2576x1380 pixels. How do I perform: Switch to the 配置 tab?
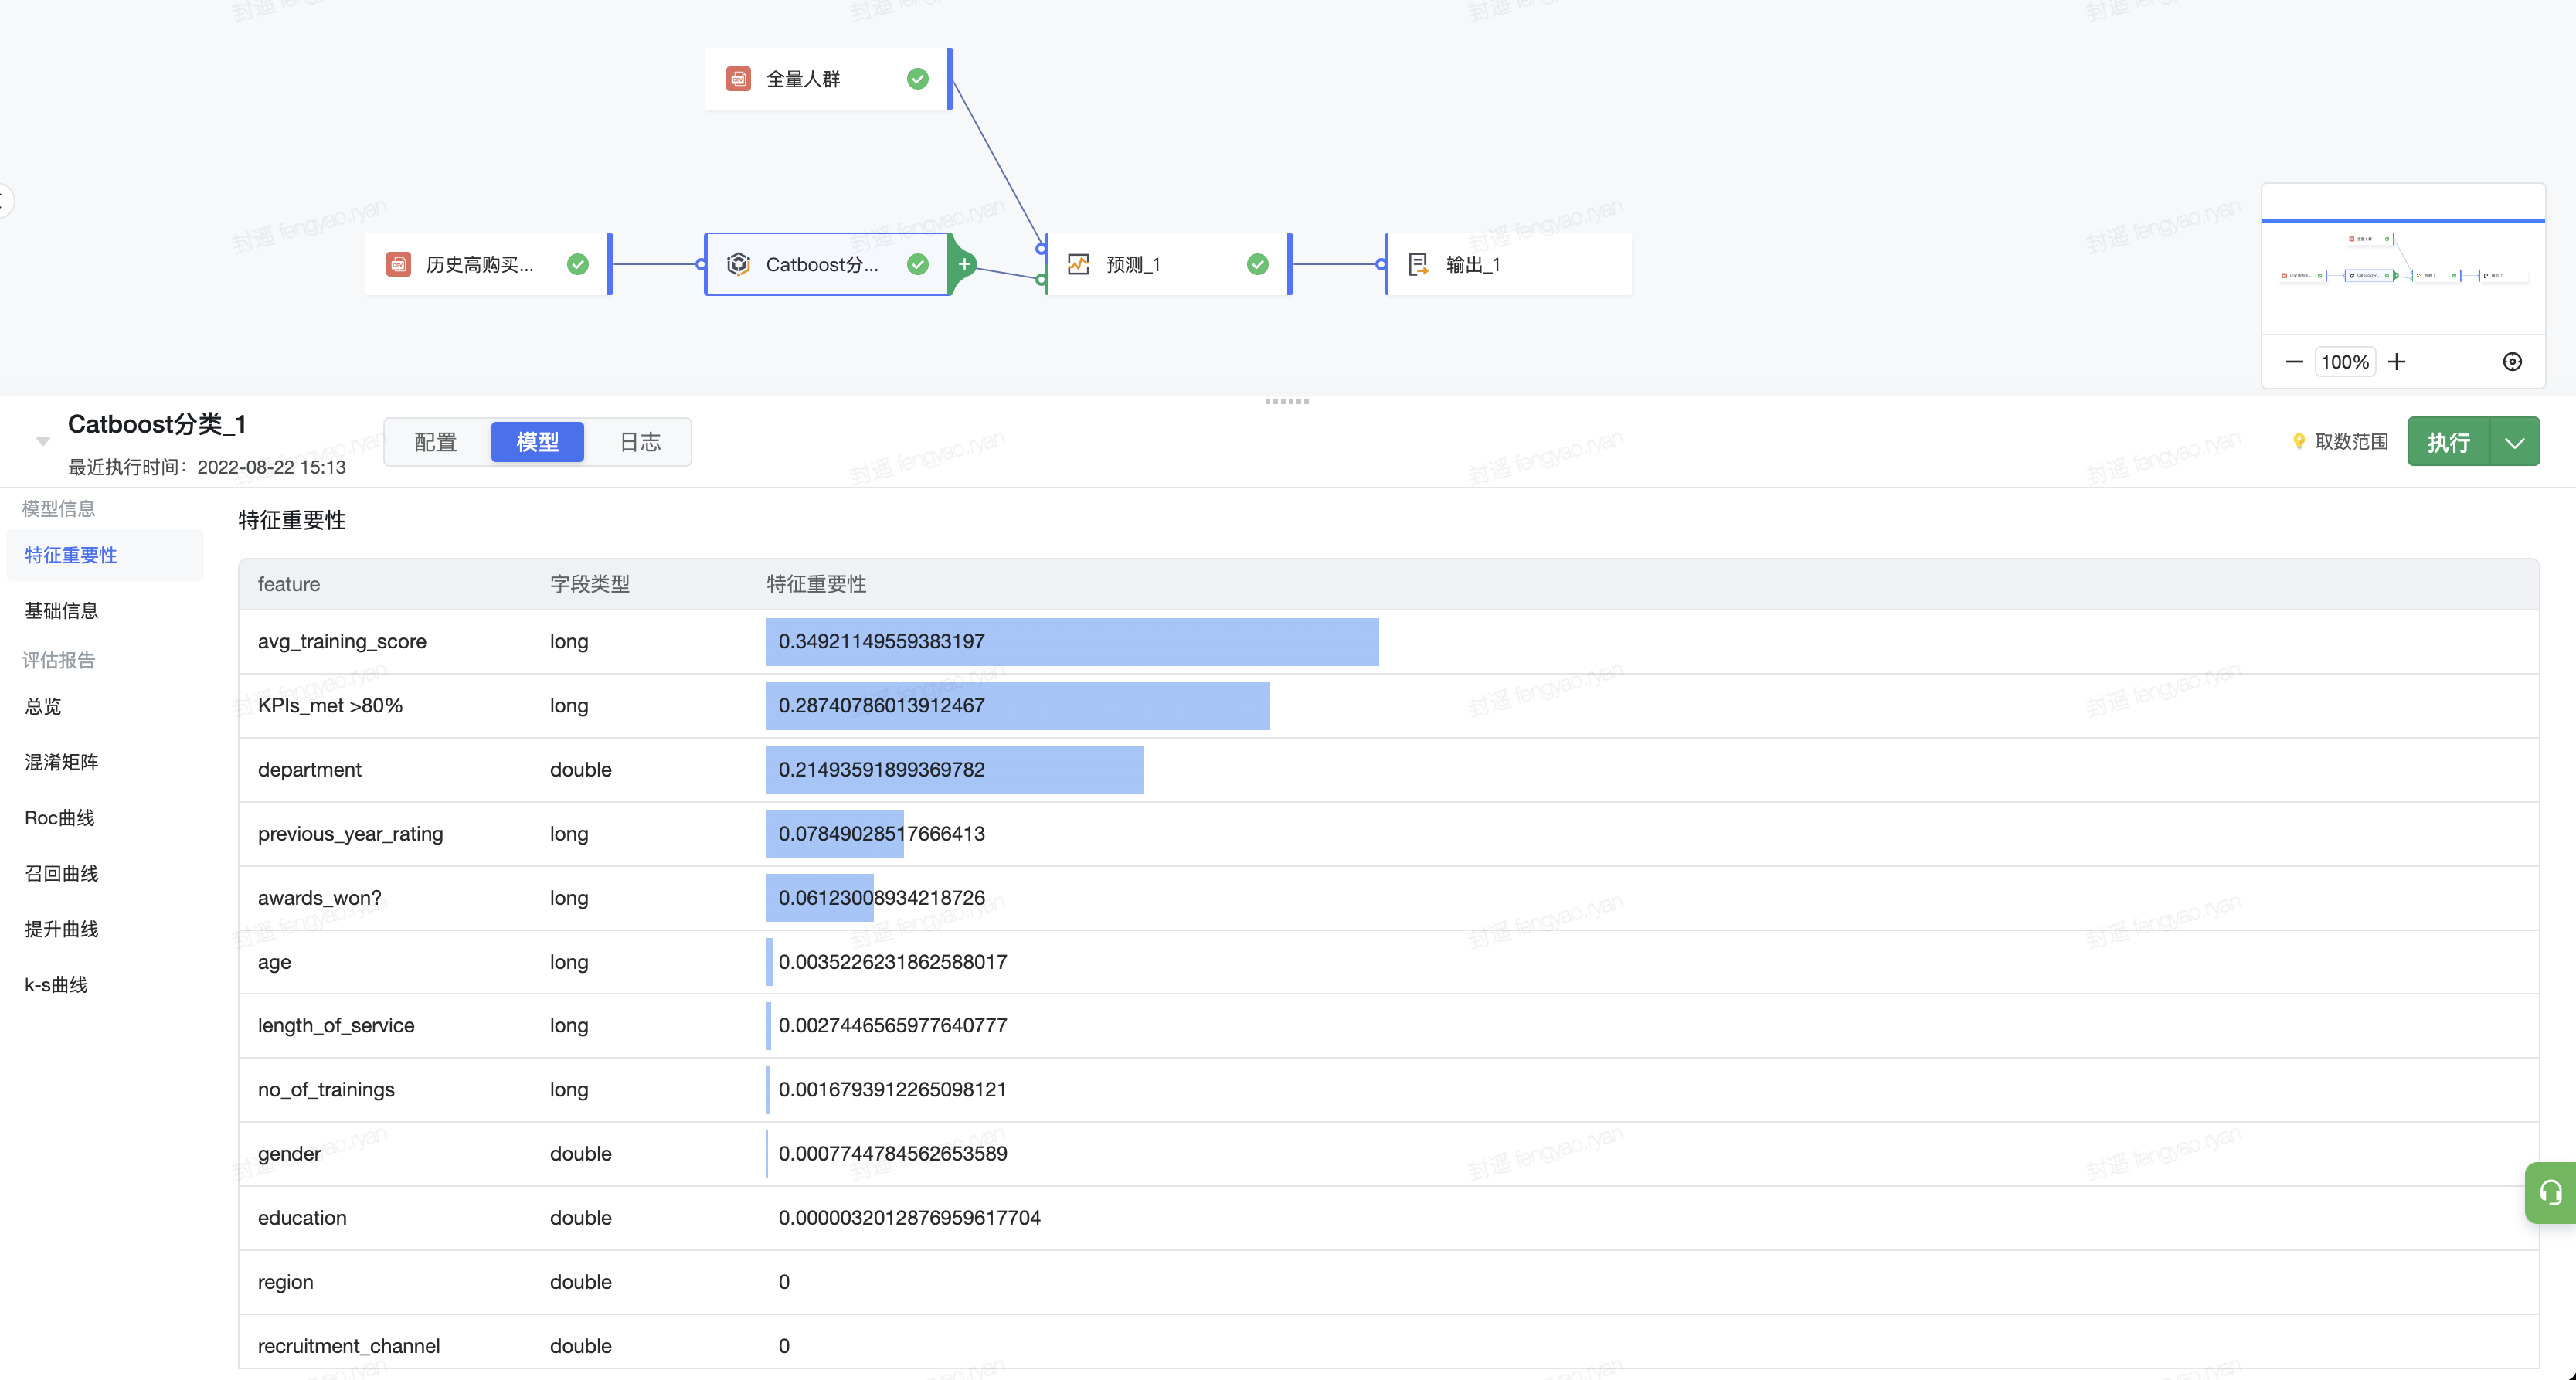435,442
